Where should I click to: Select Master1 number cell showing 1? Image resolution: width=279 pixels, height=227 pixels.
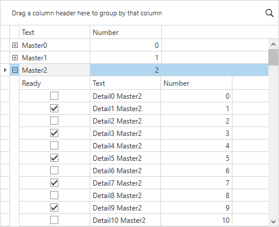(x=126, y=58)
